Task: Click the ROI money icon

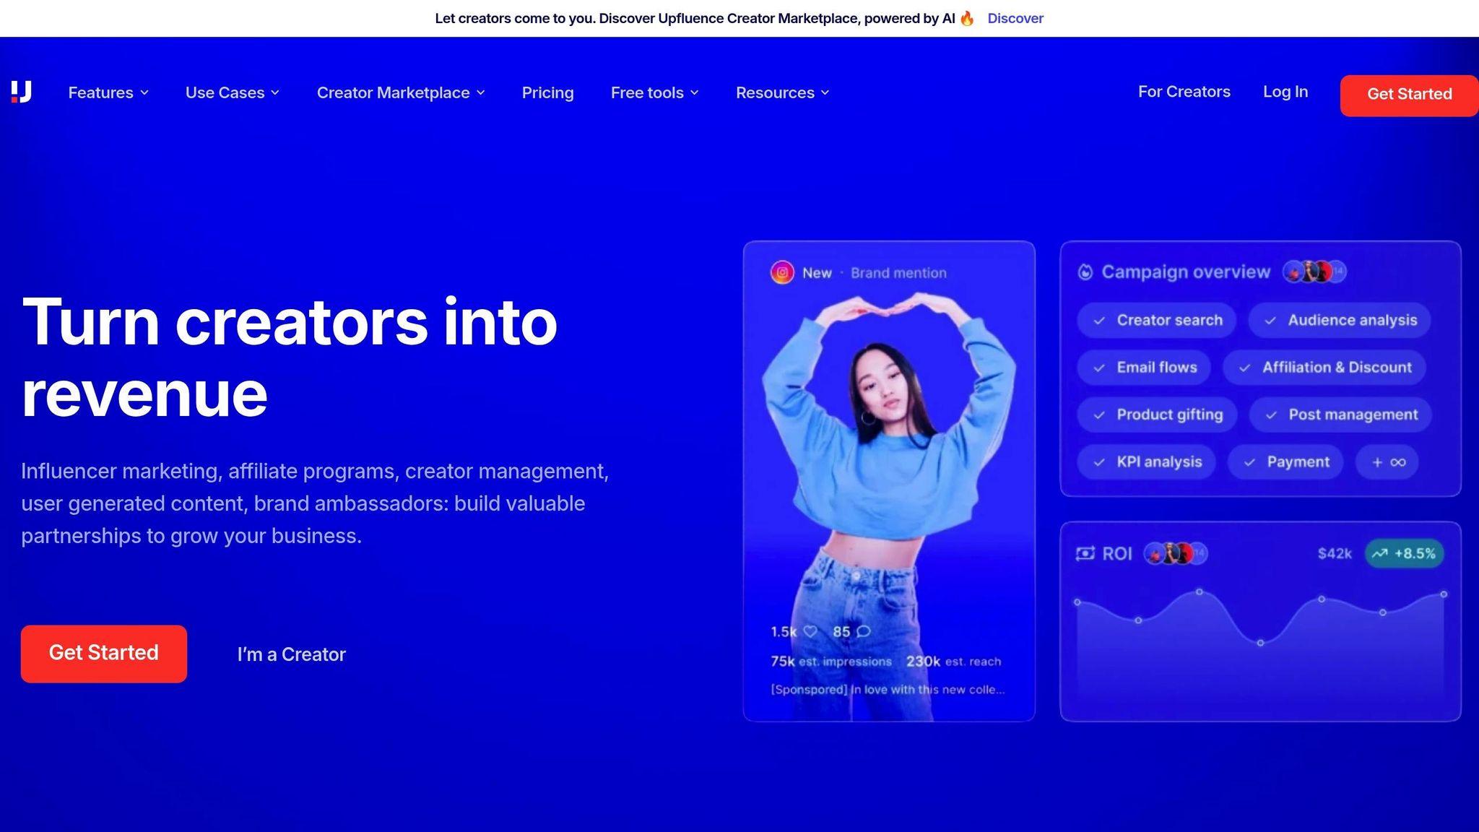Action: [x=1085, y=554]
